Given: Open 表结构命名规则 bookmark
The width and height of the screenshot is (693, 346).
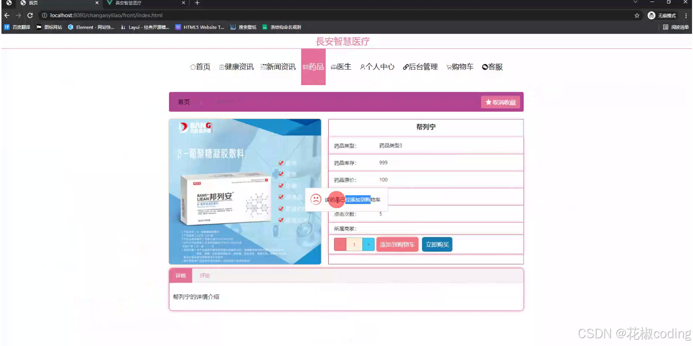Looking at the screenshot, I should pyautogui.click(x=281, y=27).
